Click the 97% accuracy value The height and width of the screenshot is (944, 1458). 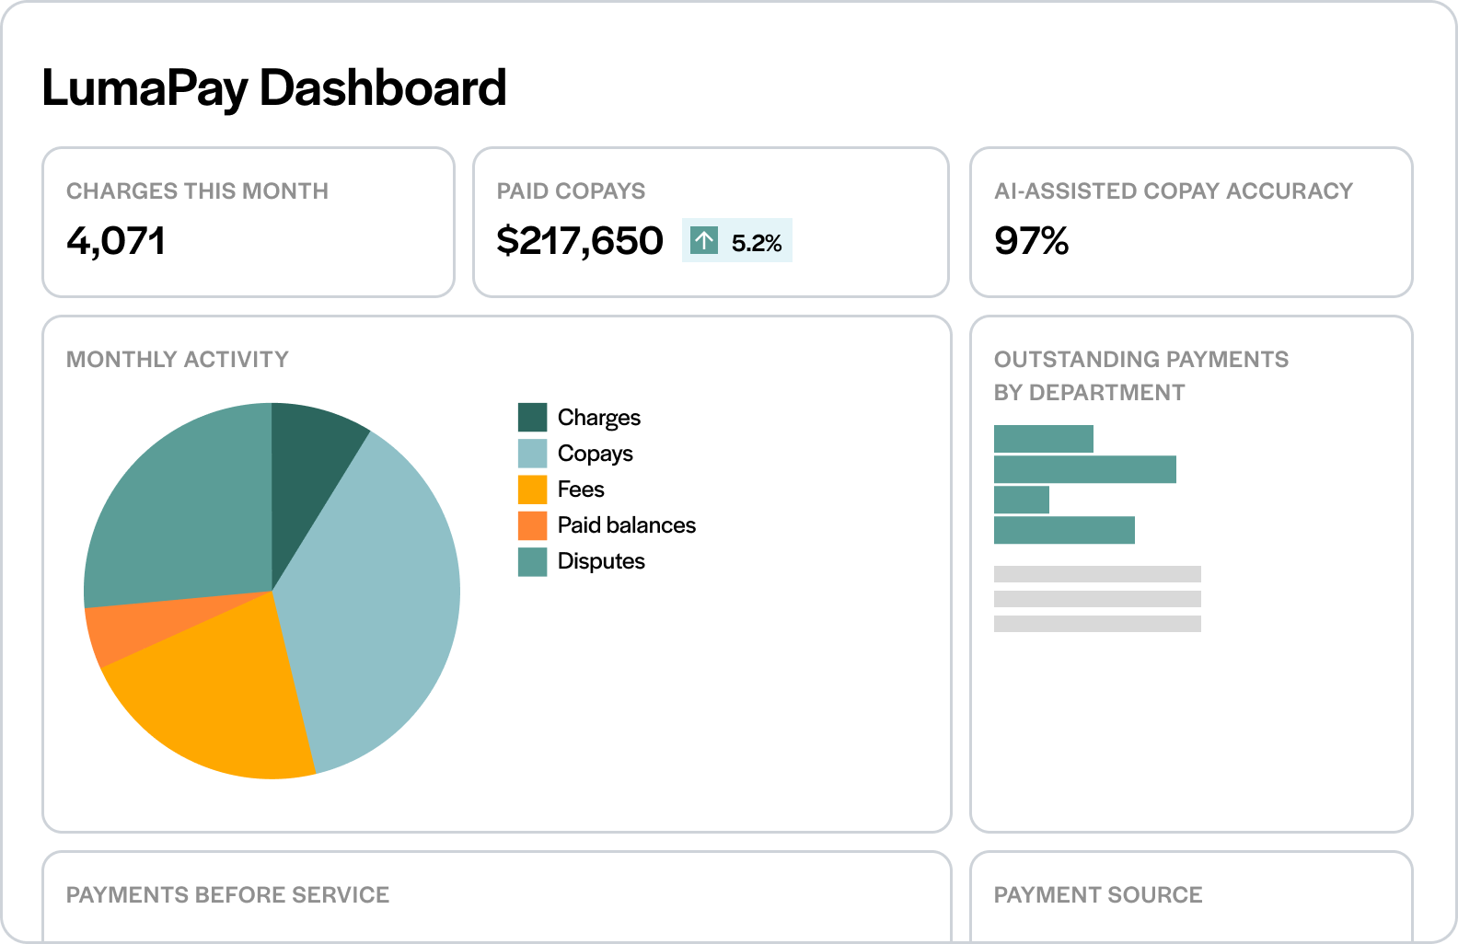1032,241
